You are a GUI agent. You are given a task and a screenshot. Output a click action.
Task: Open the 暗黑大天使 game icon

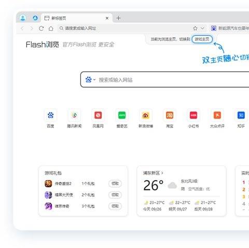coord(48,195)
